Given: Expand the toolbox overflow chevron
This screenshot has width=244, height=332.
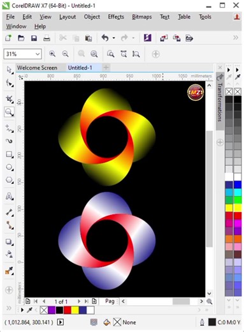Looking at the screenshot, I should click(9, 308).
